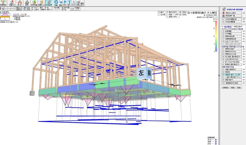Uncheck the X方向 checkbox
Image resolution: width=246 pixels, height=145 pixels.
point(180,12)
